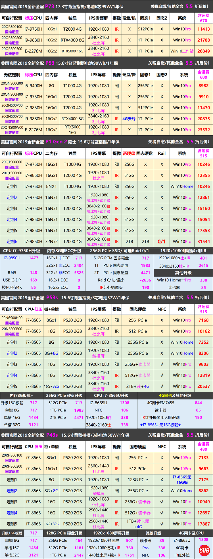Click the ★i7-8565U无16G板载★ note

(160, 425)
